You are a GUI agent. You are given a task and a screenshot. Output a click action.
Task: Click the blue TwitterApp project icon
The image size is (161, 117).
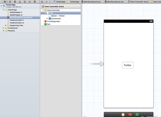pyautogui.click(x=4, y=6)
